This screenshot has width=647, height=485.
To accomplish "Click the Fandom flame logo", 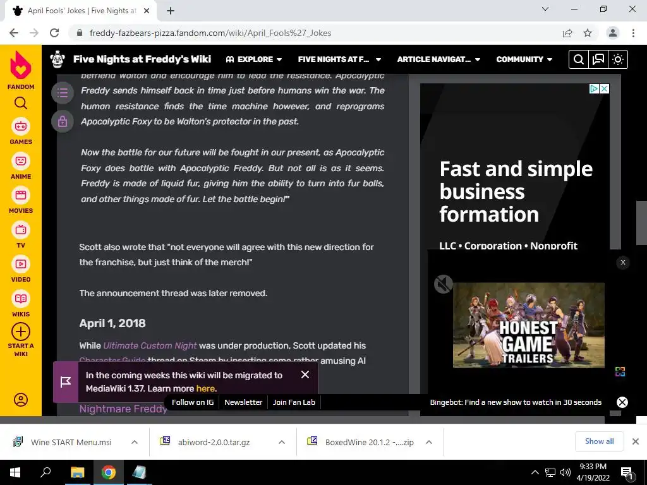I will click(21, 65).
